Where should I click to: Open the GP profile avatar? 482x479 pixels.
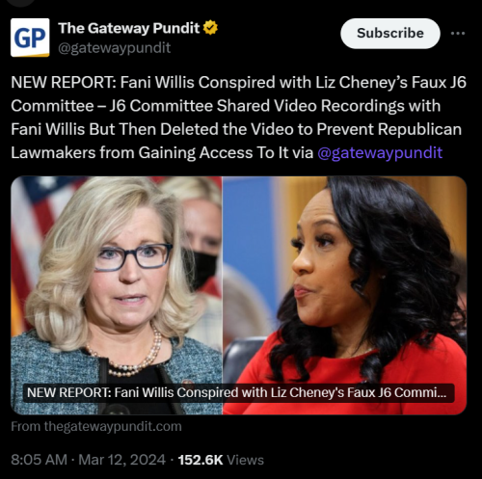30,38
